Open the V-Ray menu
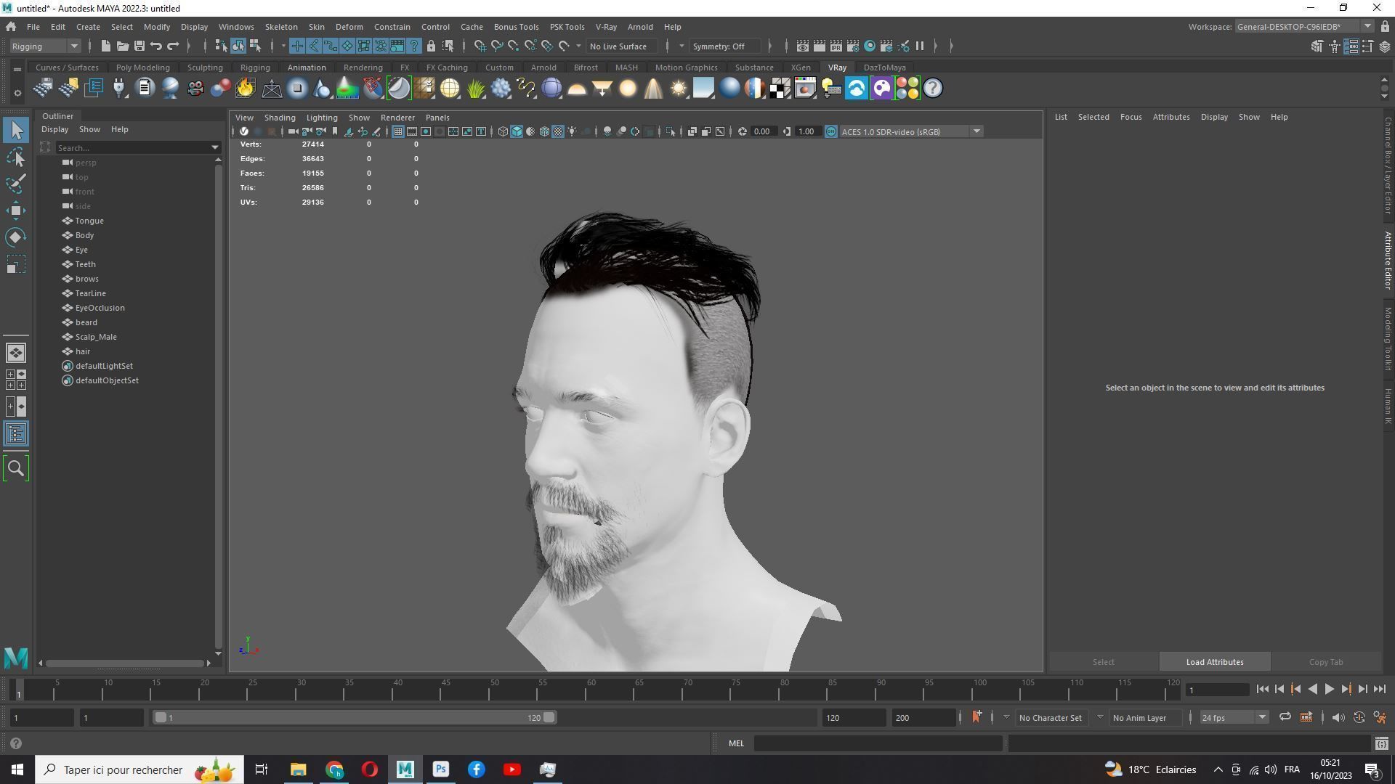The width and height of the screenshot is (1395, 784). coord(606,27)
